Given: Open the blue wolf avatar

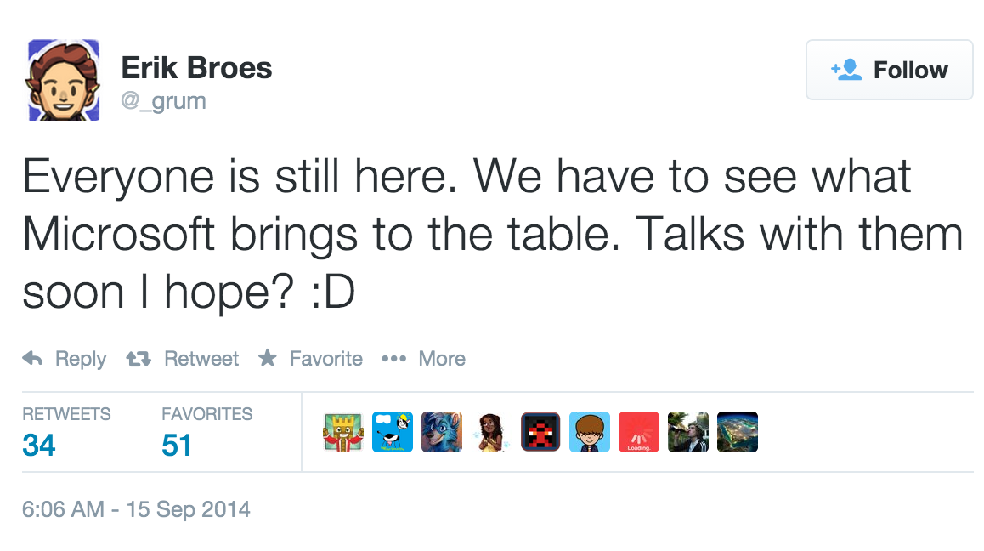Looking at the screenshot, I should pyautogui.click(x=442, y=432).
